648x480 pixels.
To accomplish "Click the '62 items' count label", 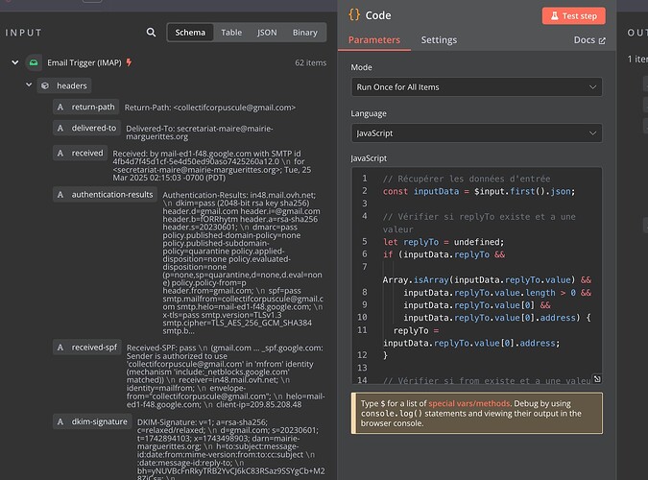I will pyautogui.click(x=310, y=62).
